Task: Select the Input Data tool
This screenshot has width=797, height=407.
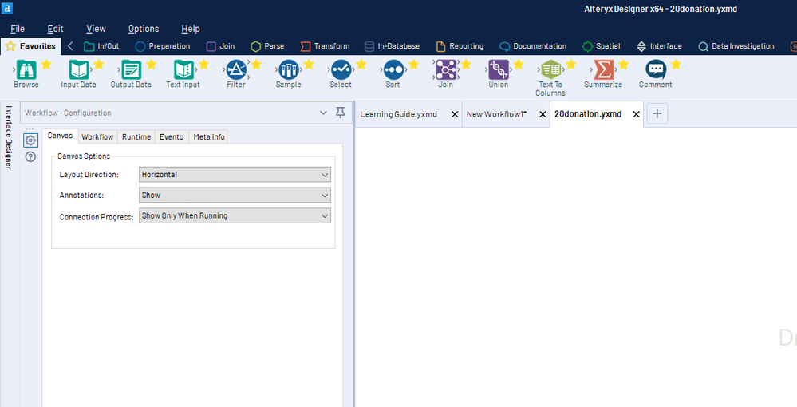Action: pyautogui.click(x=78, y=69)
